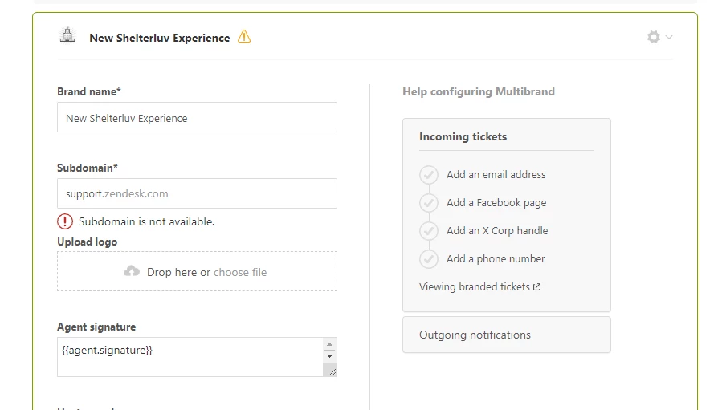Toggle the 'Add a phone number' checkmark

[x=429, y=259]
